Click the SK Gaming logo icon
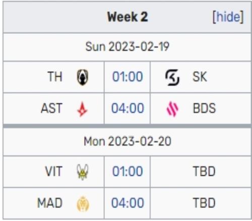The height and width of the screenshot is (221, 252). pos(172,77)
